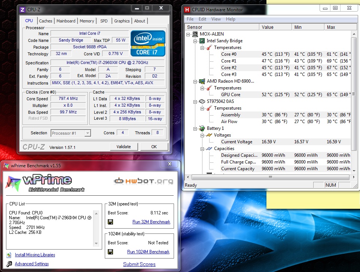
Task: Open the File menu in Hardware Monitor
Action: (190, 19)
